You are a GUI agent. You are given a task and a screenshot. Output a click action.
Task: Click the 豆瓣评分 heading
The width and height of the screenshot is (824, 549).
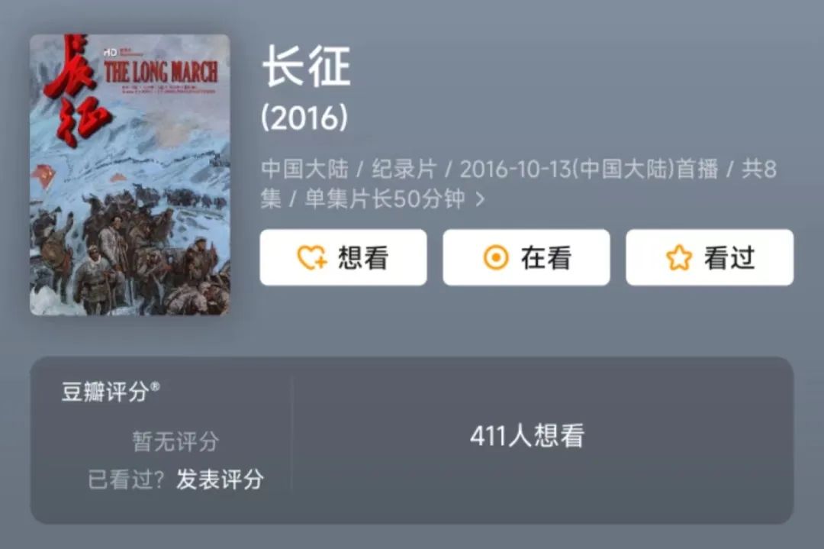click(105, 392)
